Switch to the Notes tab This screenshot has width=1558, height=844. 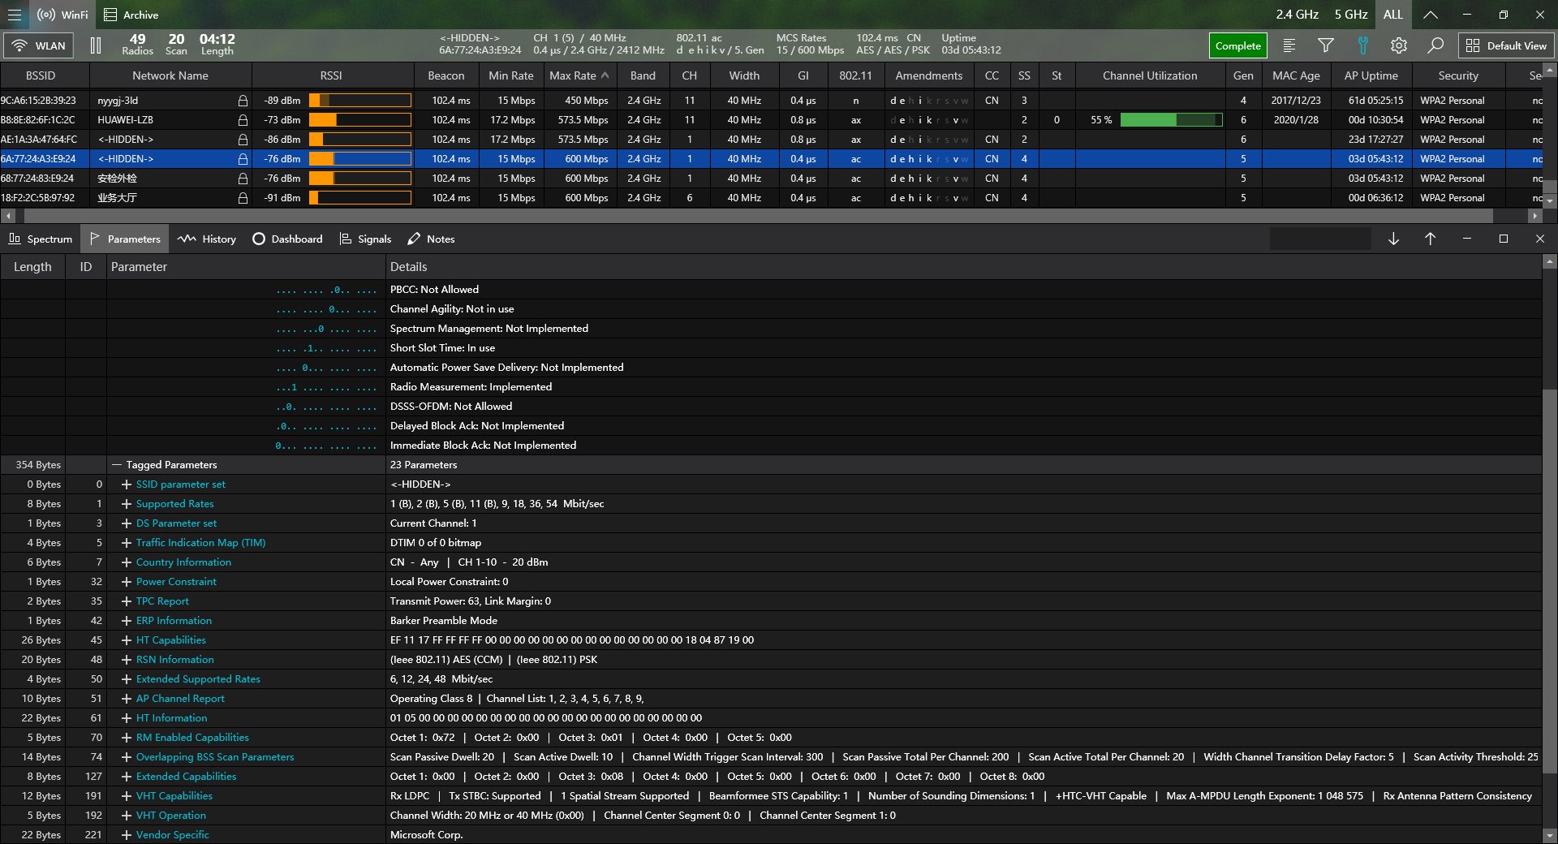pyautogui.click(x=431, y=239)
